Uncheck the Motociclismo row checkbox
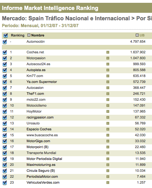 (x=5, y=106)
